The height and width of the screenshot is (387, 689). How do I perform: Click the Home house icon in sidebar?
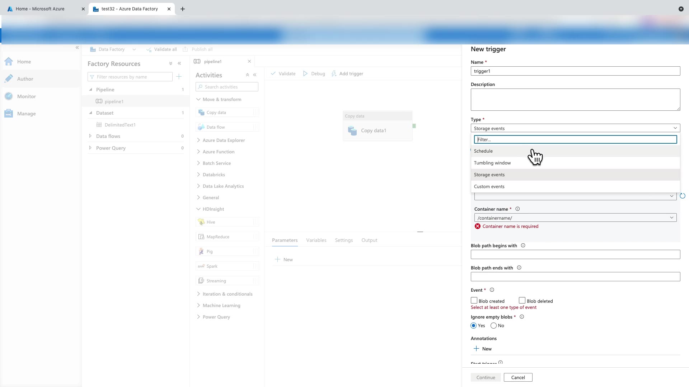pyautogui.click(x=9, y=62)
